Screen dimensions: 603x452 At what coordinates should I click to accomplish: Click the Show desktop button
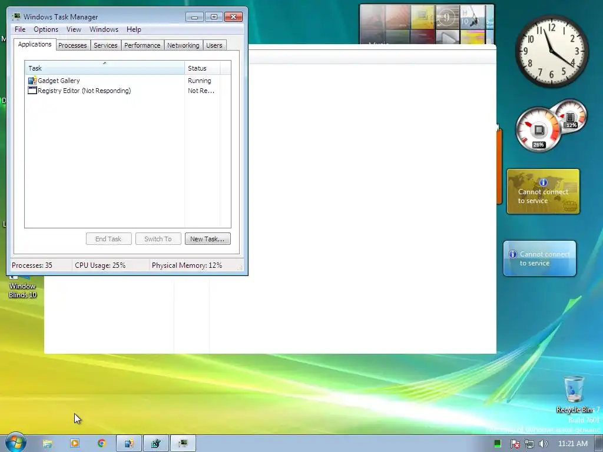[599, 444]
